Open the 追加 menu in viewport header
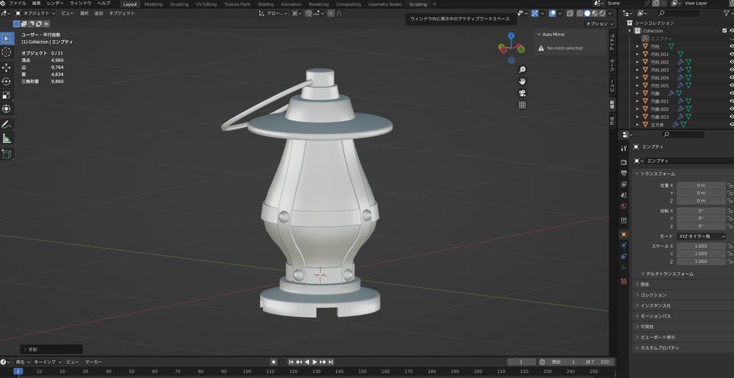The height and width of the screenshot is (378, 734). click(99, 13)
